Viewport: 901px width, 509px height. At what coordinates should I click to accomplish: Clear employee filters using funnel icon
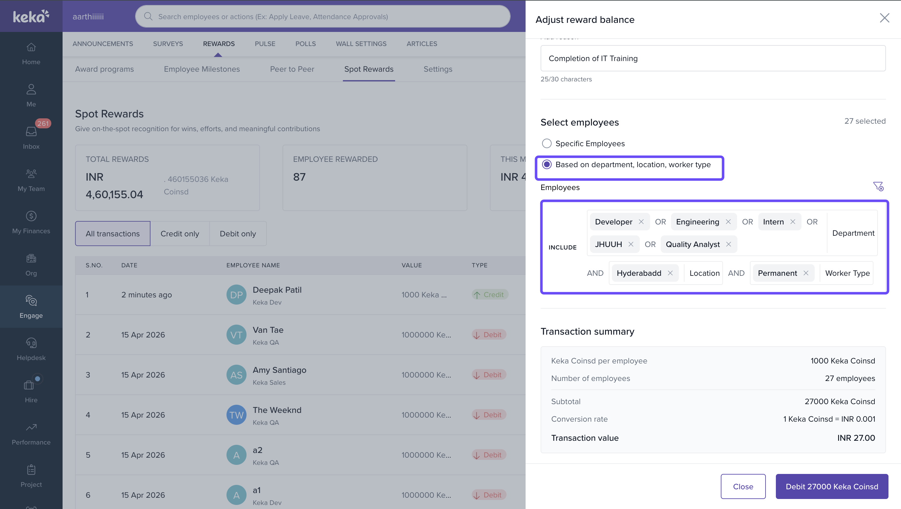(x=878, y=186)
